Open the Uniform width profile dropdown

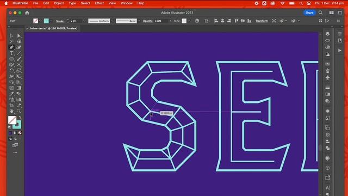coord(112,21)
